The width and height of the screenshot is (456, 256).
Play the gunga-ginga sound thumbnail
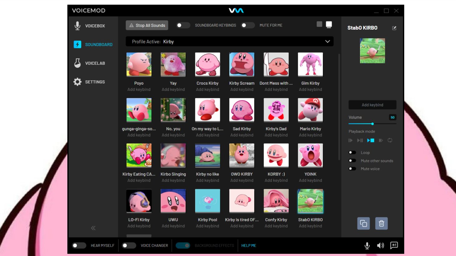[139, 110]
